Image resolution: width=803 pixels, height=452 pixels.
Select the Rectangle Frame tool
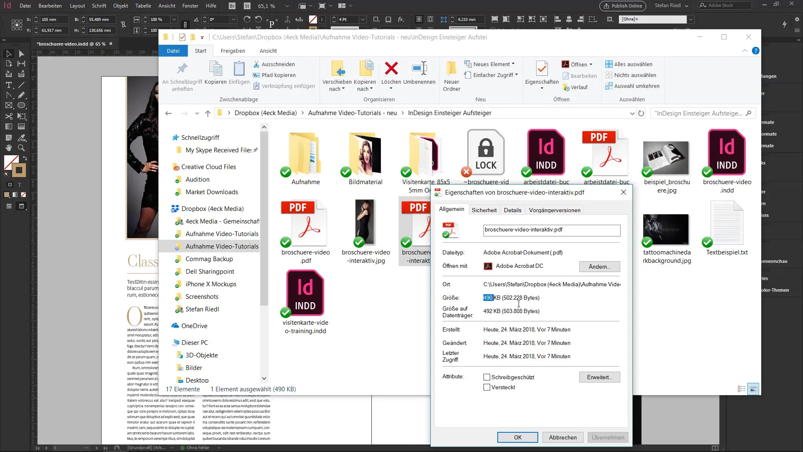tap(8, 105)
